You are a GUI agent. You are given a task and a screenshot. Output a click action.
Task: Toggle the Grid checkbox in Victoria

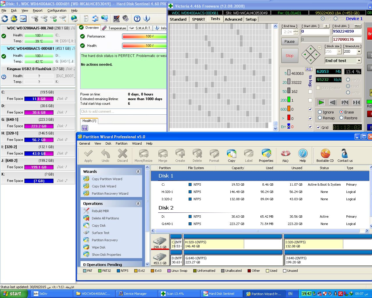pos(319,127)
